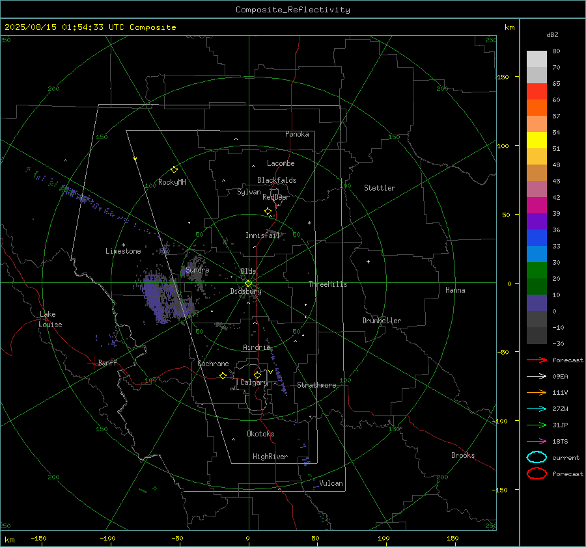586x547 pixels.
Task: Click the Sundre label on the map
Action: [x=197, y=270]
